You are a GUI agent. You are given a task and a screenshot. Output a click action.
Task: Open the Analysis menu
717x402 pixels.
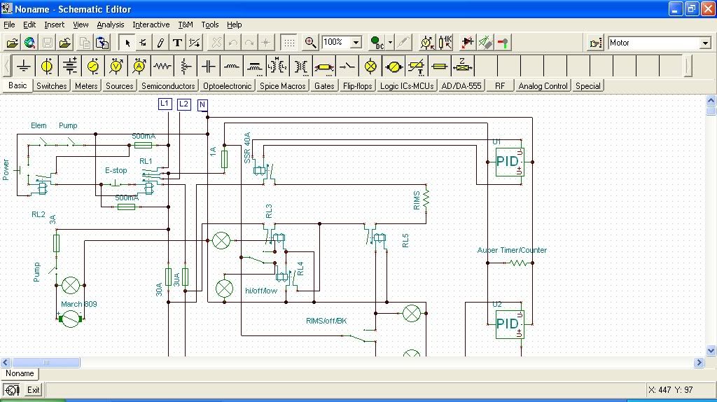pyautogui.click(x=111, y=25)
